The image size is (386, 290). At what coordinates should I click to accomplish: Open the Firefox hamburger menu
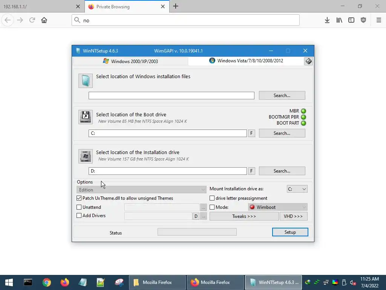click(x=379, y=20)
